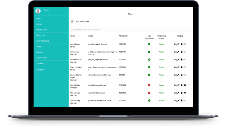
Task: Click the pencil edit icon for Dawne Clayton-wright
Action: (x=178, y=75)
